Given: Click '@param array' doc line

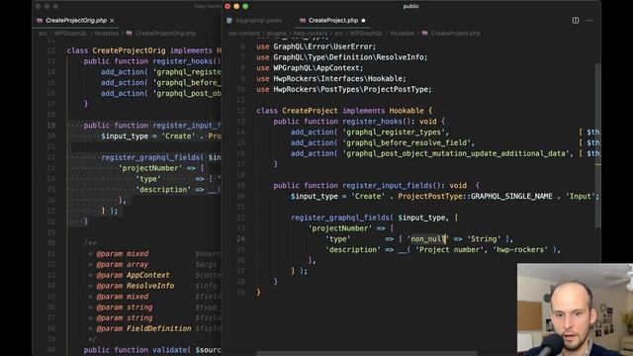Looking at the screenshot, I should point(123,264).
